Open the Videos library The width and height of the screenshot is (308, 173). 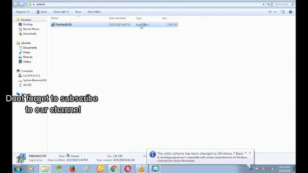[x=27, y=62]
